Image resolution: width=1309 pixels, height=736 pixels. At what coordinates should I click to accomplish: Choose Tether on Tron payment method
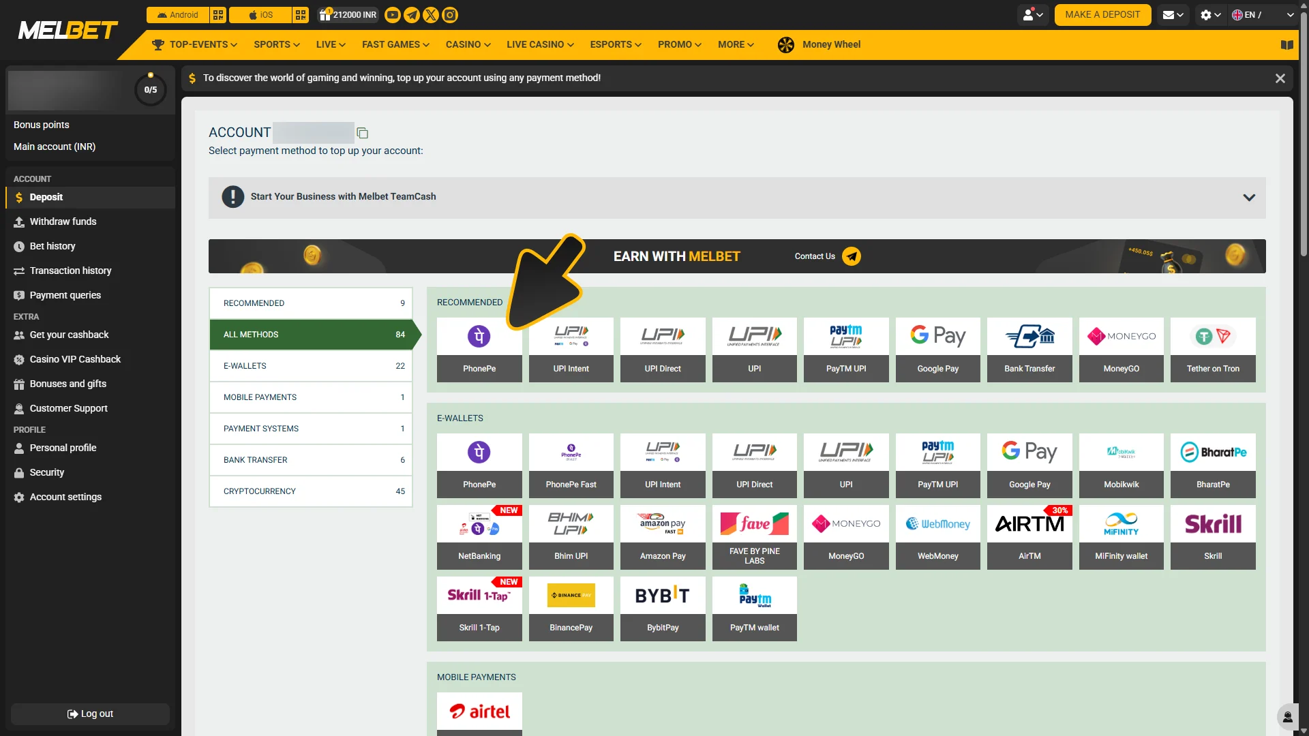pos(1213,350)
